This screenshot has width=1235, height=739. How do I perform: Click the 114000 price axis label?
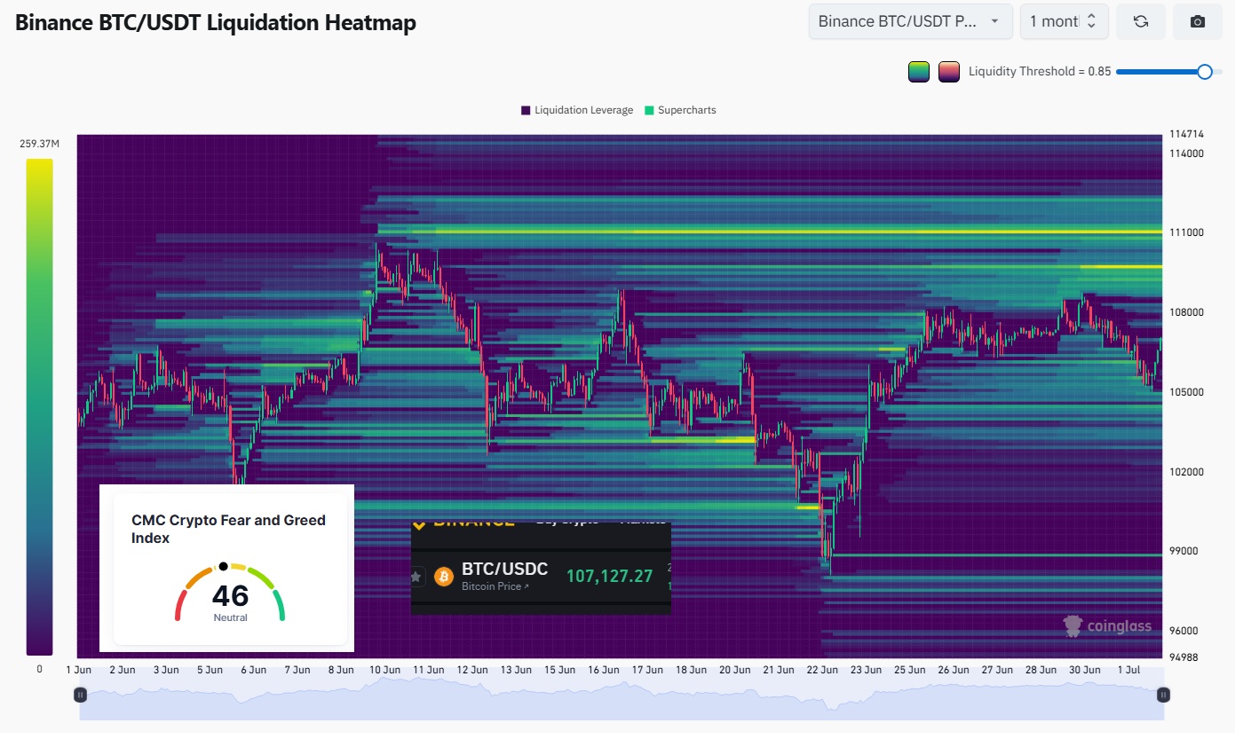(x=1185, y=153)
